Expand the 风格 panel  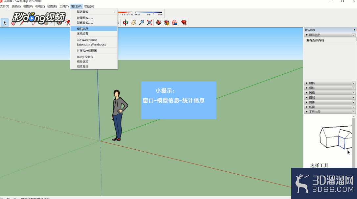307,93
